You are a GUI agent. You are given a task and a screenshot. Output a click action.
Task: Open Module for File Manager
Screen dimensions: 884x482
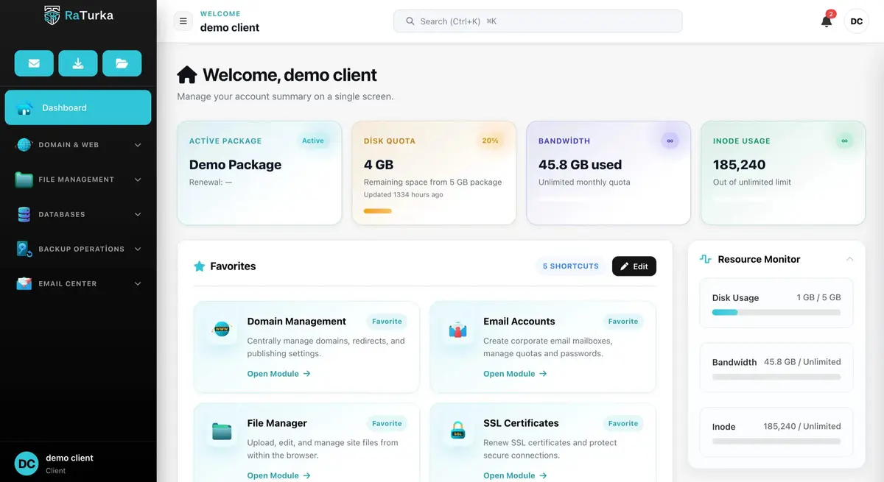(279, 475)
